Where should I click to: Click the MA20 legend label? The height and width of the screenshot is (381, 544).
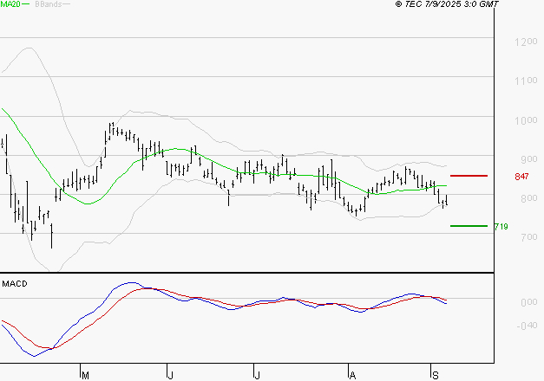[10, 4]
